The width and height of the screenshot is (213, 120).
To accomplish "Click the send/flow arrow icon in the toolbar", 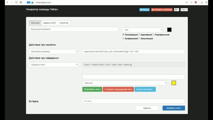I will (x=191, y=2).
